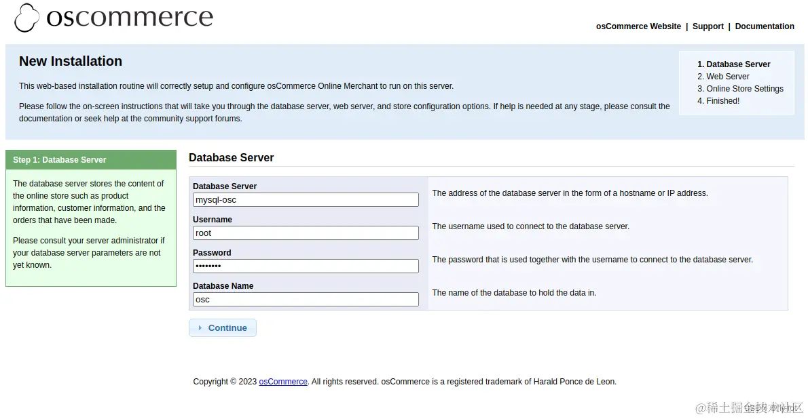Click the 'Database Name' field label
The image size is (808, 419).
(x=223, y=285)
